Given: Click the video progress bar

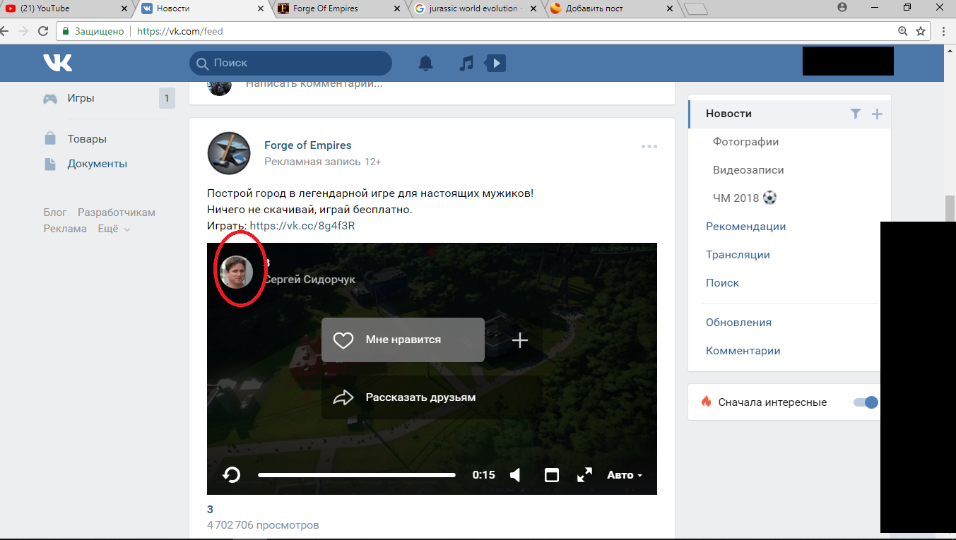Looking at the screenshot, I should (x=357, y=475).
